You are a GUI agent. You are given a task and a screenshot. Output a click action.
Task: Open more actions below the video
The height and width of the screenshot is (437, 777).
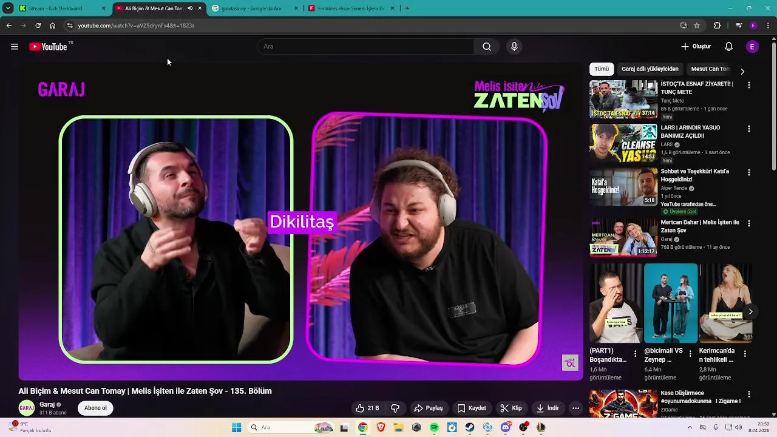(575, 408)
